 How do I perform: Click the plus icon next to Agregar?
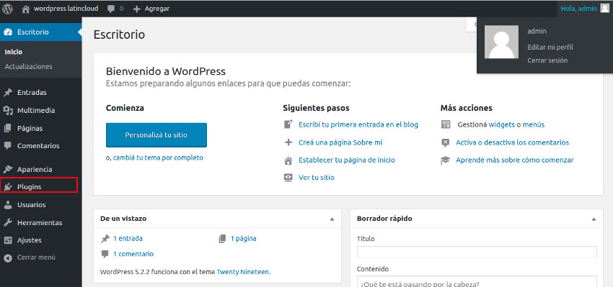point(136,9)
